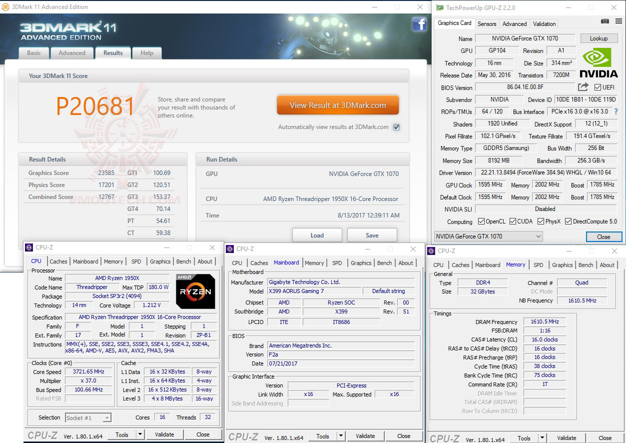626x443 pixels.
Task: Click the green GPU-Z chip icon
Action: pyautogui.click(x=440, y=7)
